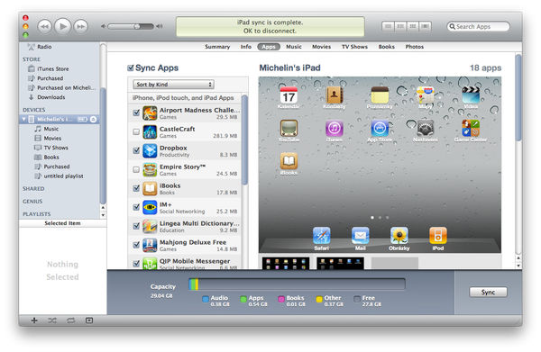541x352 pixels.
Task: Skip to previous track
Action: coord(44,26)
